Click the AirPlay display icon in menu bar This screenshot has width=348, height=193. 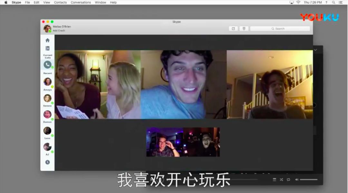coord(291,3)
